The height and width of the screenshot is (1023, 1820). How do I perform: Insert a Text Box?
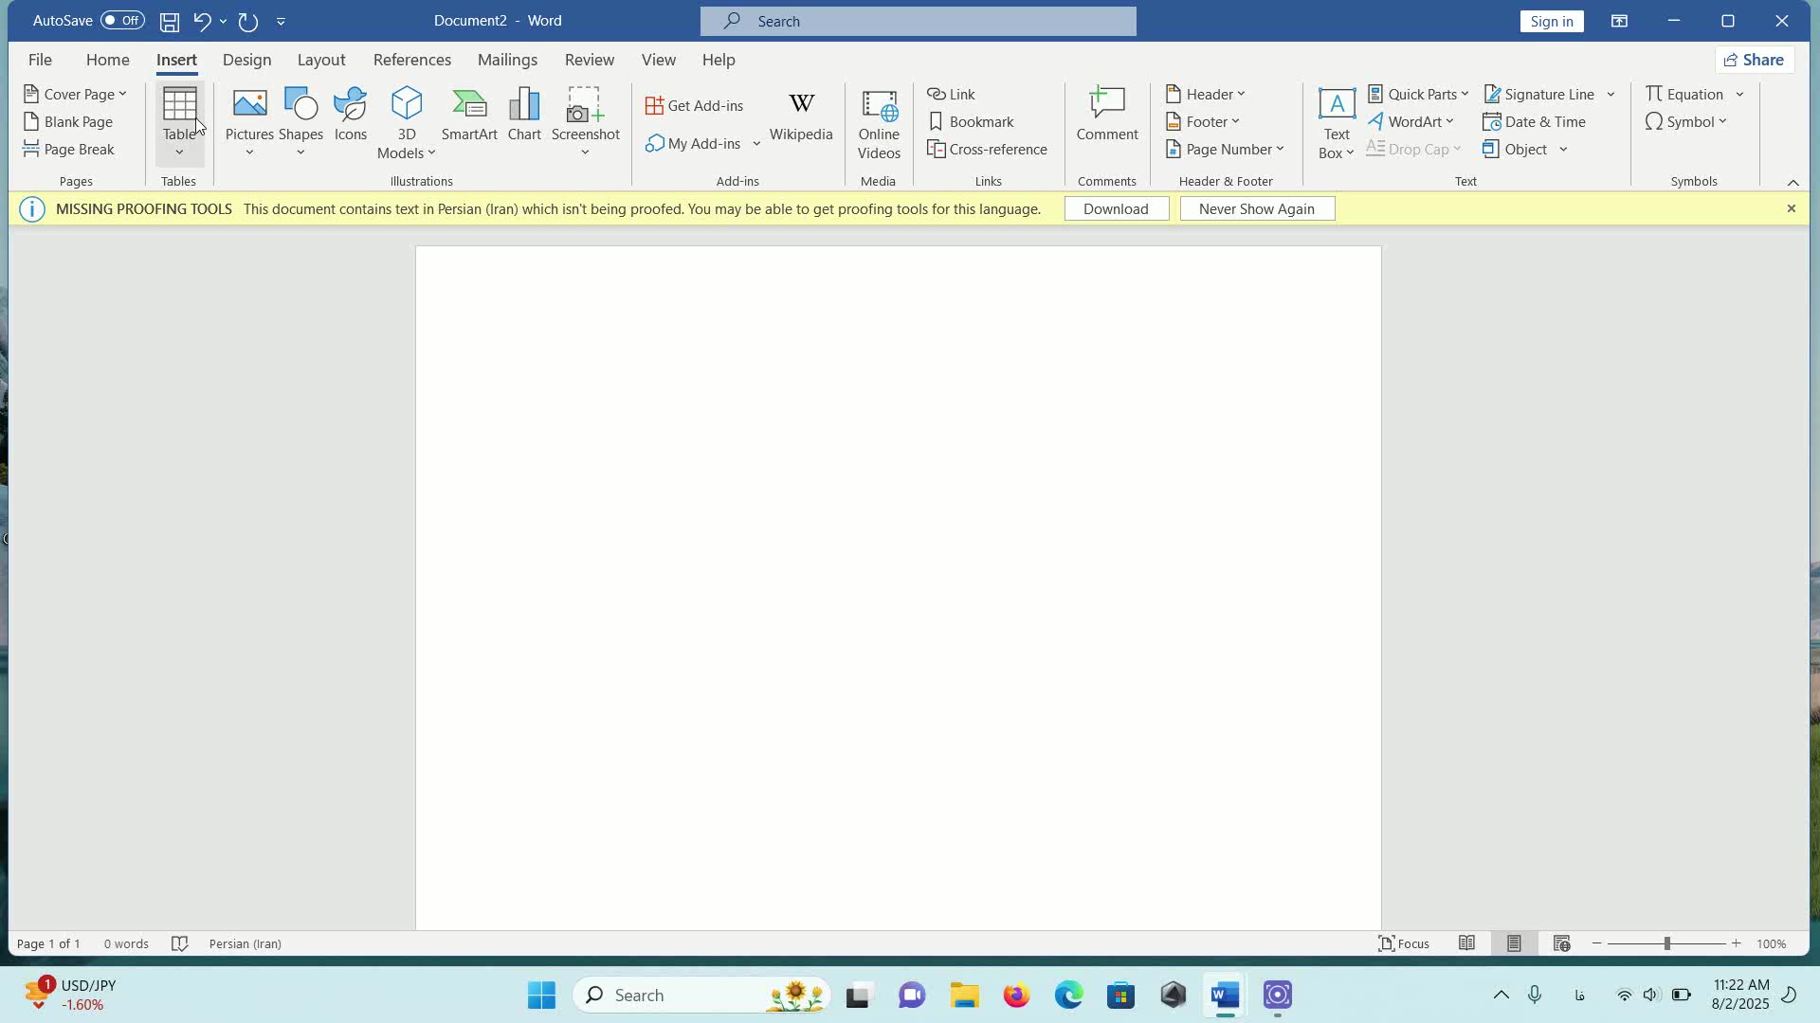(1337, 124)
